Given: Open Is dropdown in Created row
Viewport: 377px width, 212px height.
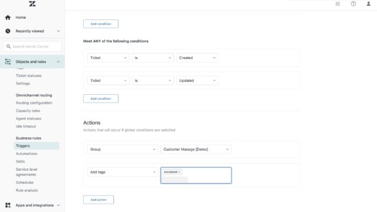Looking at the screenshot, I should point(153,58).
